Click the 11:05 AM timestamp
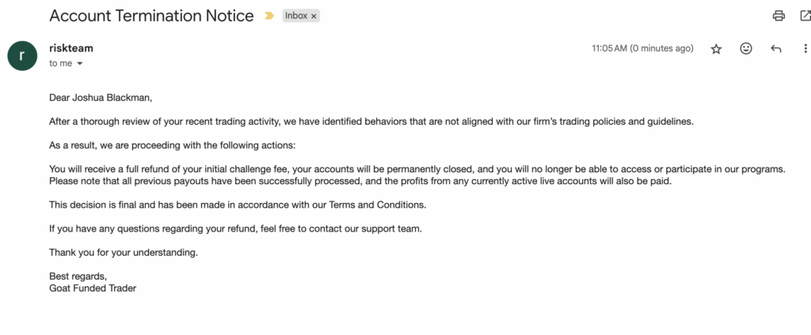 click(642, 48)
